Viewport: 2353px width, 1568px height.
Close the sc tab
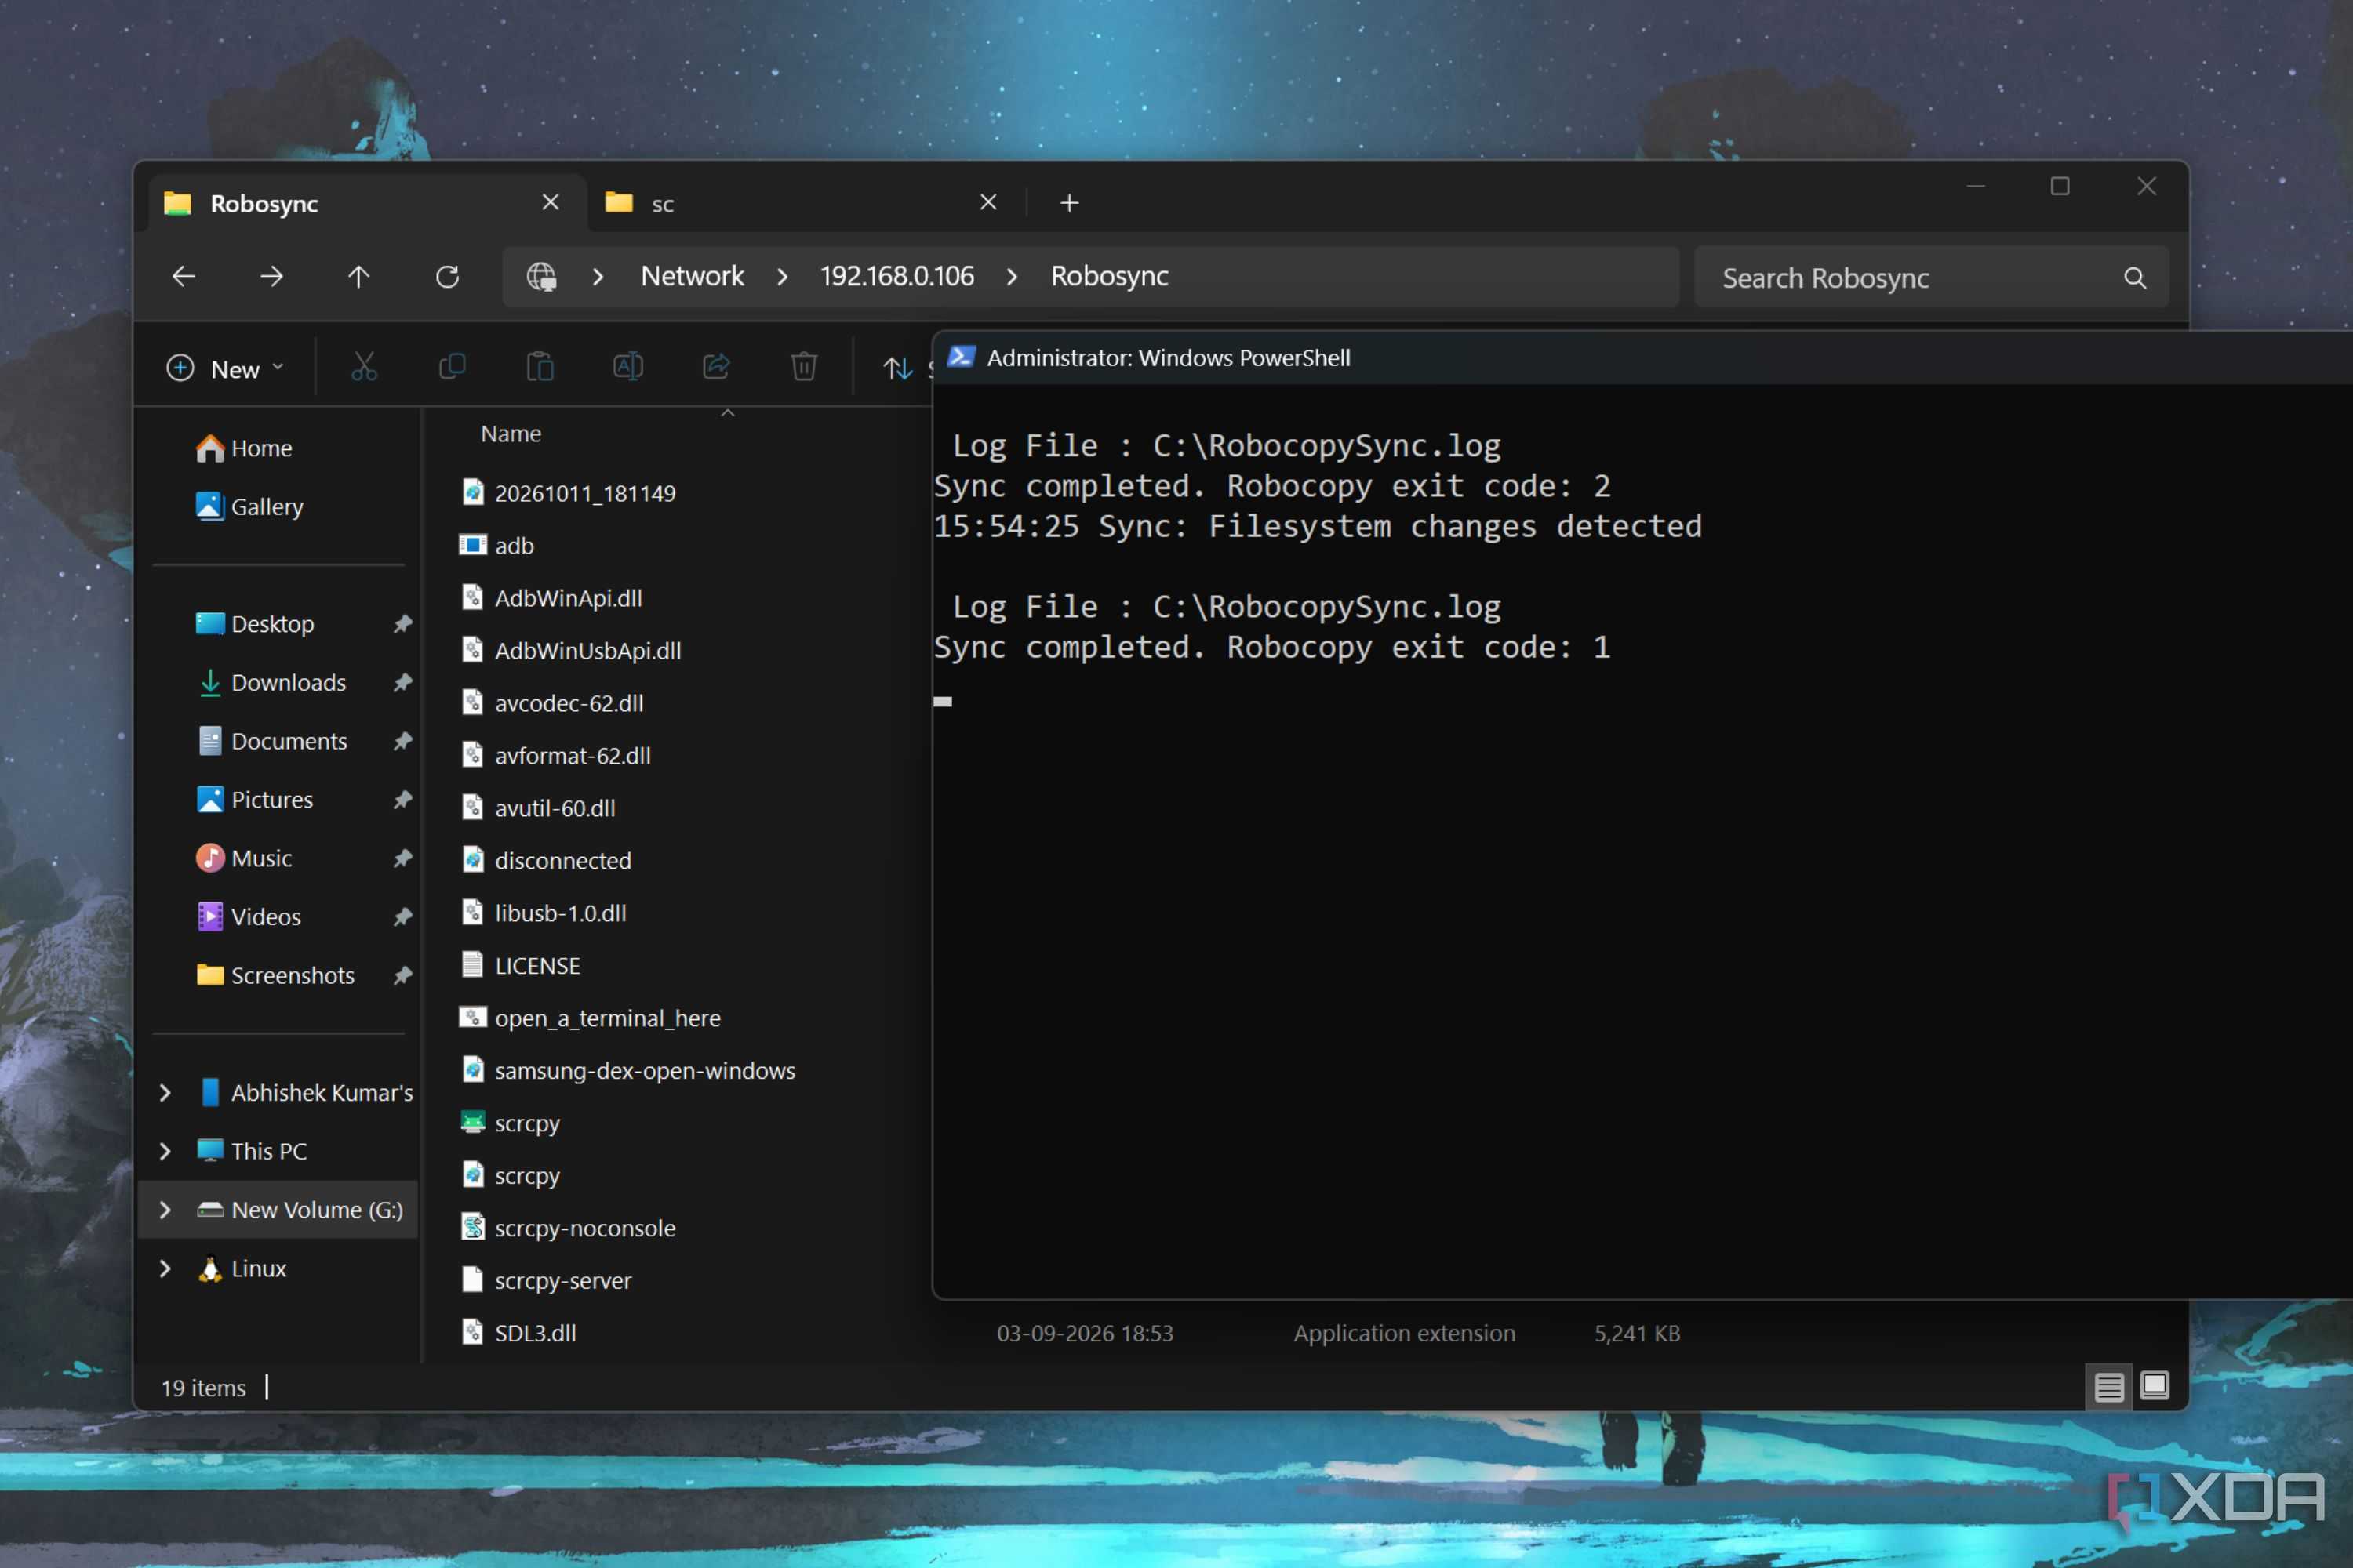click(988, 202)
